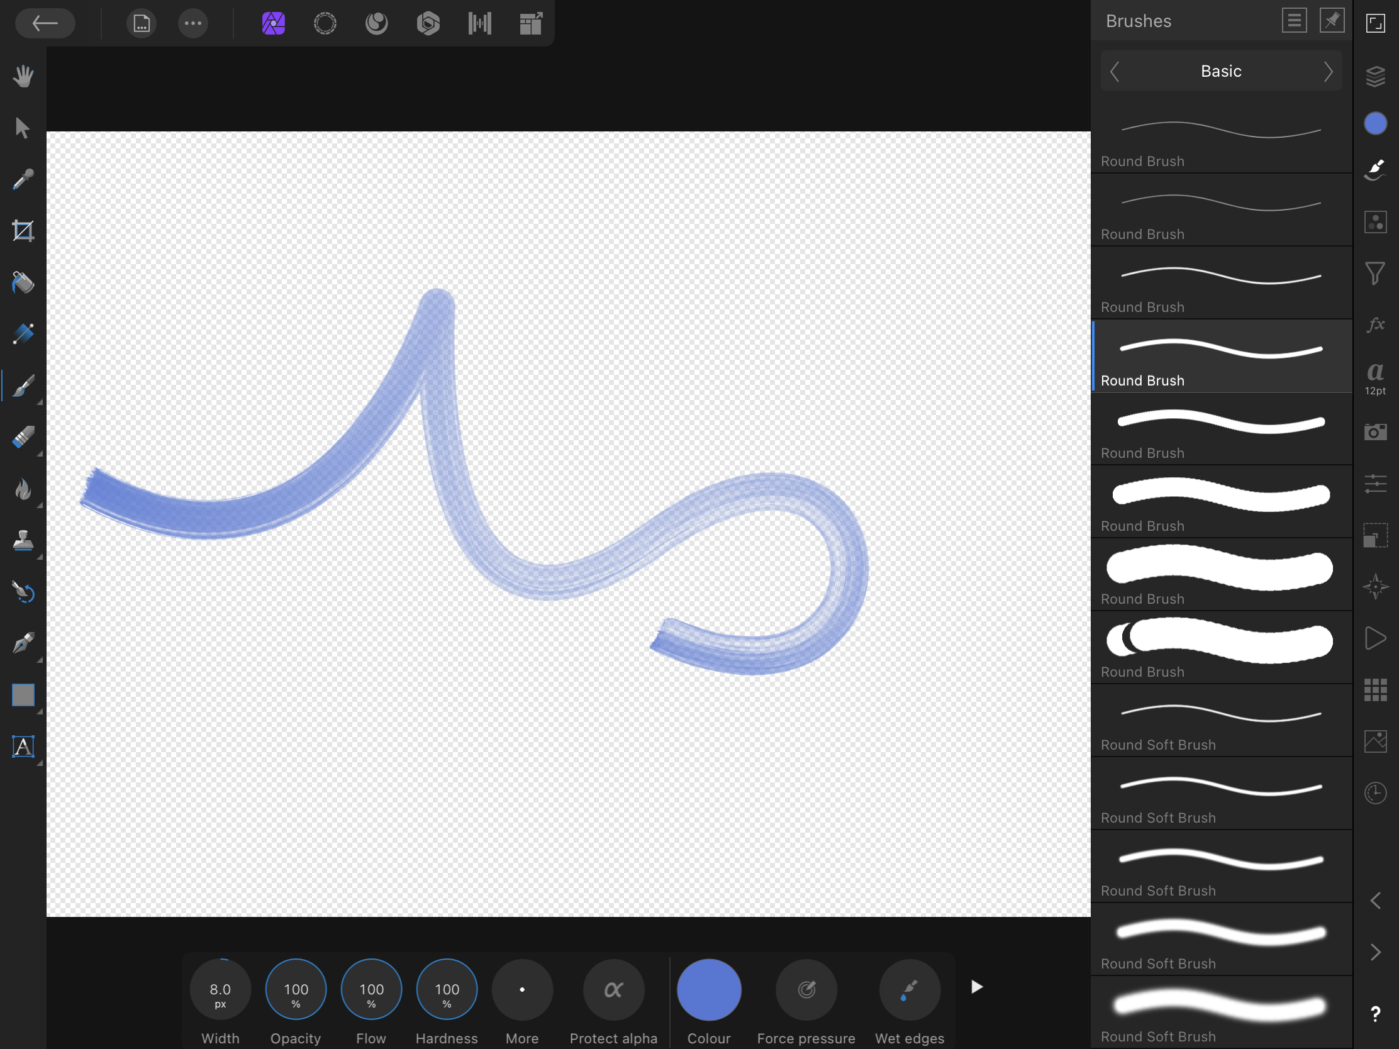Image resolution: width=1399 pixels, height=1049 pixels.
Task: Switch to the Liquify persona
Action: pos(376,23)
